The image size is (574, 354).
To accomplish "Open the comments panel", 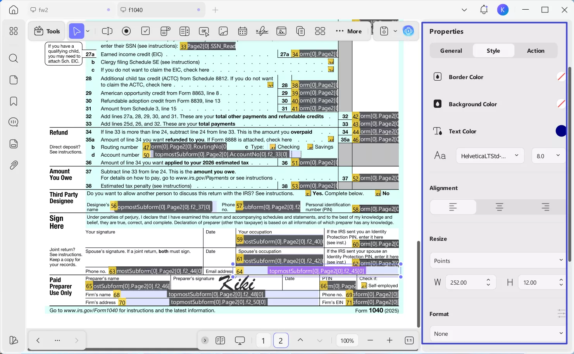I will coord(13,122).
